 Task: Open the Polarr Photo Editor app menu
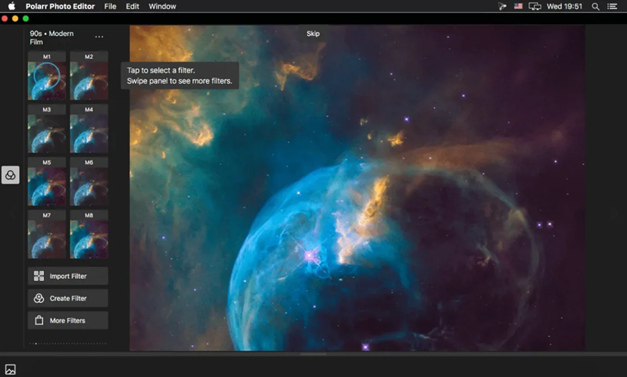tap(60, 7)
